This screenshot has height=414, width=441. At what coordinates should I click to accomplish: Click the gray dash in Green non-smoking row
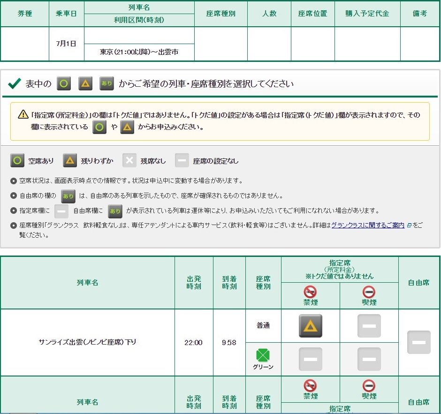[311, 359]
